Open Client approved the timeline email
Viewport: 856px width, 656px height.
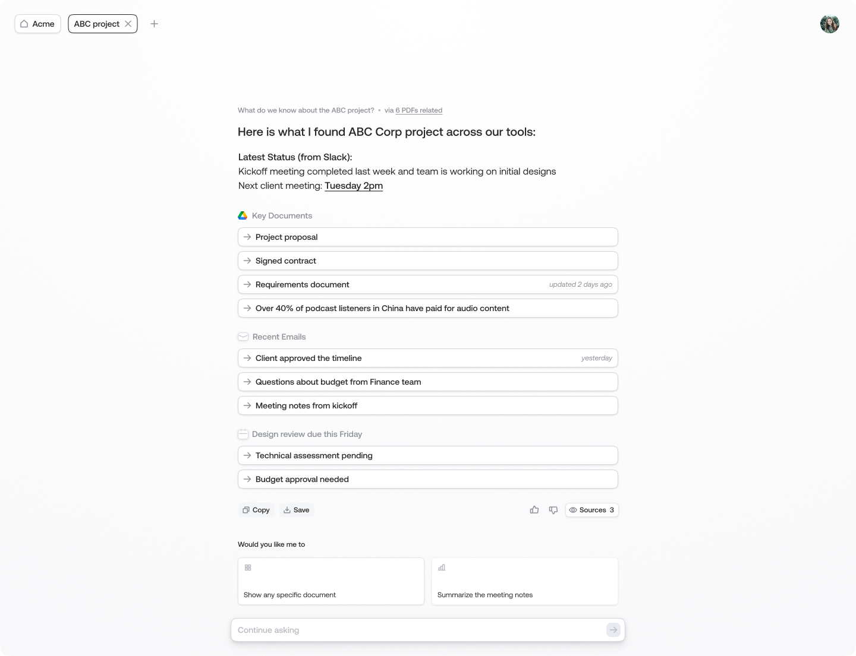coord(428,358)
